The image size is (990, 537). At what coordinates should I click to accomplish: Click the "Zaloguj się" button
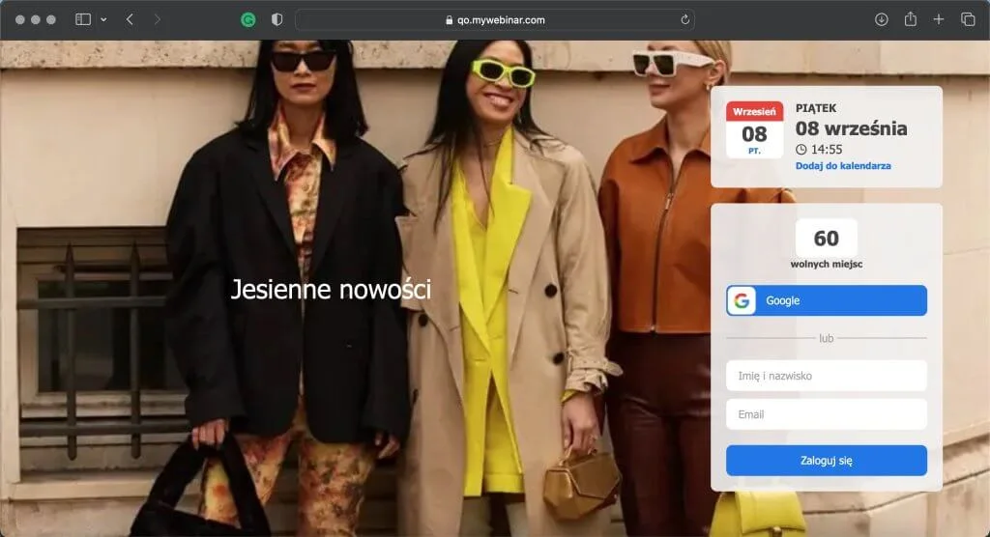point(827,461)
